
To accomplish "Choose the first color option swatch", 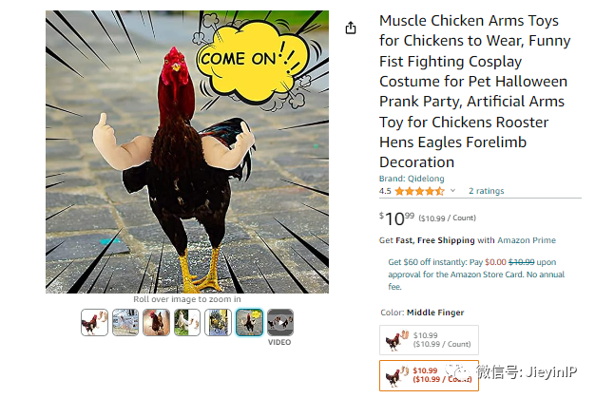I will (429, 340).
